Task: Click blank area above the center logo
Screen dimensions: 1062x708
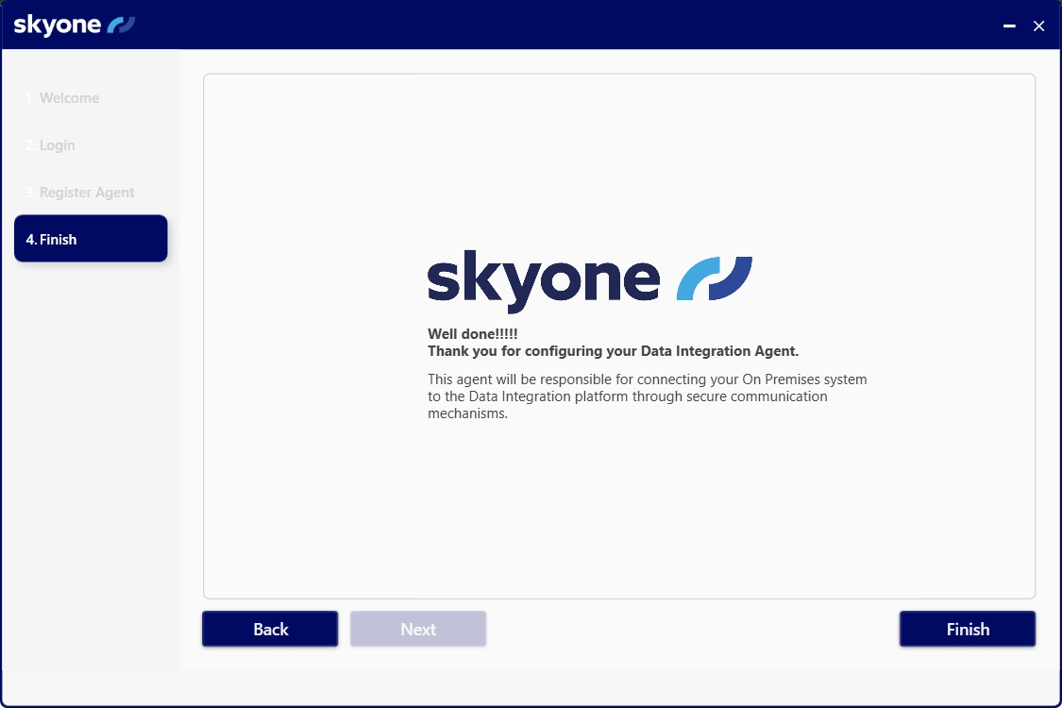Action: pos(619,160)
